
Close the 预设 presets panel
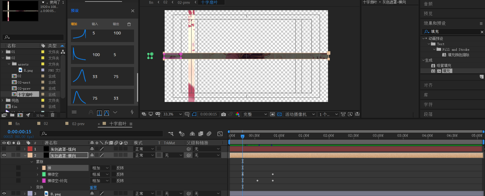[x=132, y=11]
